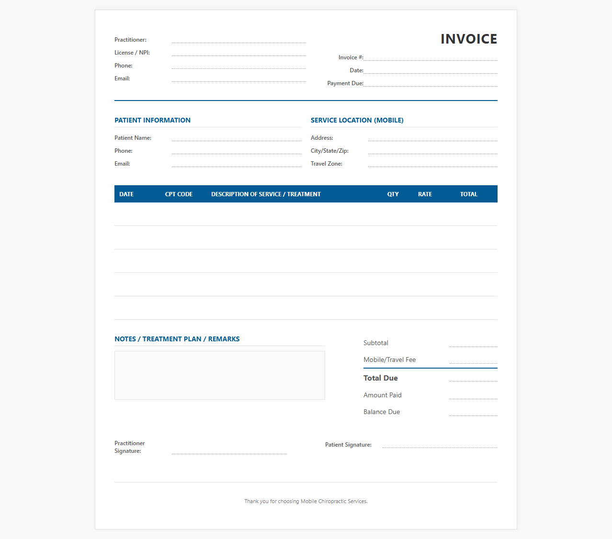Screen dimensions: 612x539
Task: Click the invoice Date field at top right
Action: (431, 70)
